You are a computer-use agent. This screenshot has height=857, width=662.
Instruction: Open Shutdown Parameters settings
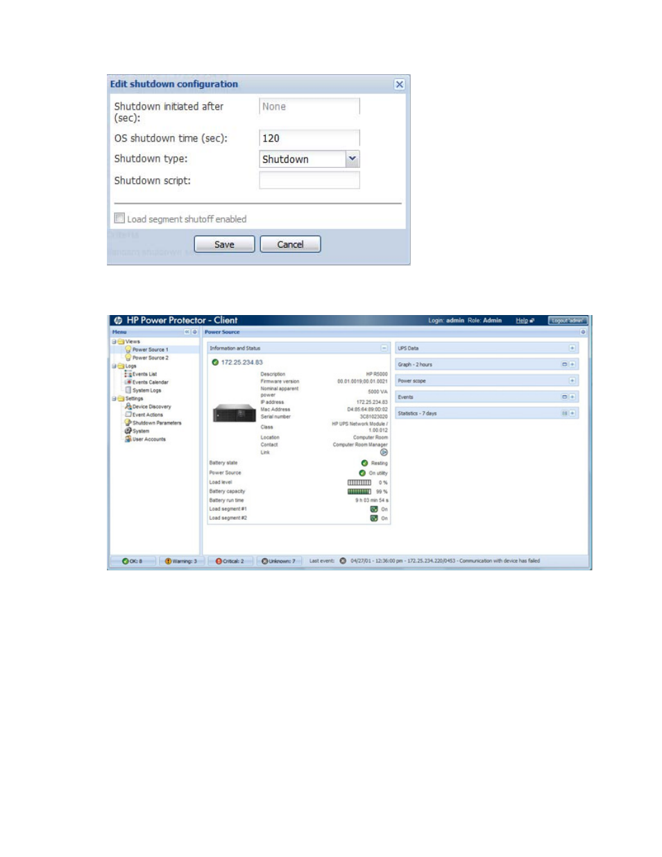156,423
